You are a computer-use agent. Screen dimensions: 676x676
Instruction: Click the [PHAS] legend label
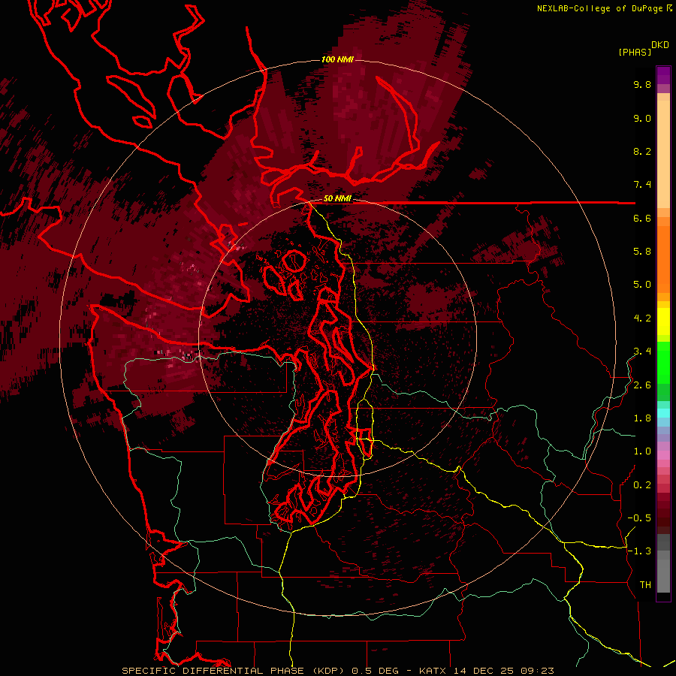coord(635,52)
